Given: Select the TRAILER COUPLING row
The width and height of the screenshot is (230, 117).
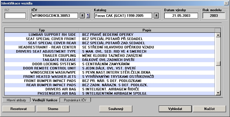Looking at the screenshot, I should 59,56.
